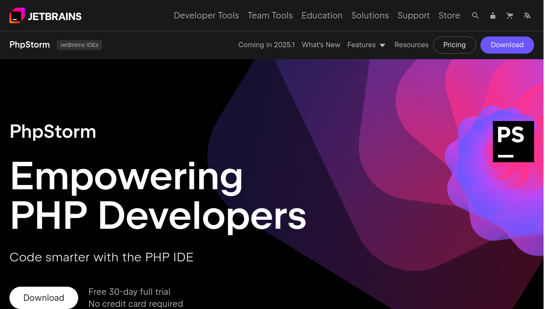Click the JetBrains logo
The height and width of the screenshot is (309, 550).
[x=46, y=15]
